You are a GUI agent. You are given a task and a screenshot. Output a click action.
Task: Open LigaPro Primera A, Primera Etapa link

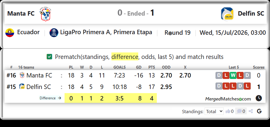pyautogui.click(x=106, y=32)
